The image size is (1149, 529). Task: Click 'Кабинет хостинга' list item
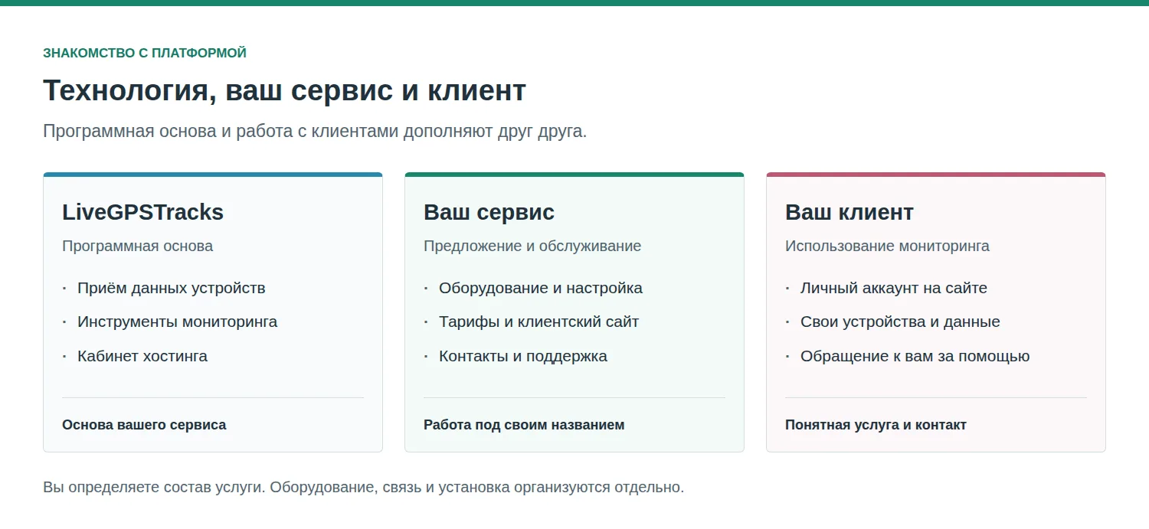tap(142, 356)
